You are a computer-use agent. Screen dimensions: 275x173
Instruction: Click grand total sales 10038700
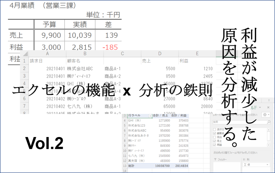[162, 166]
